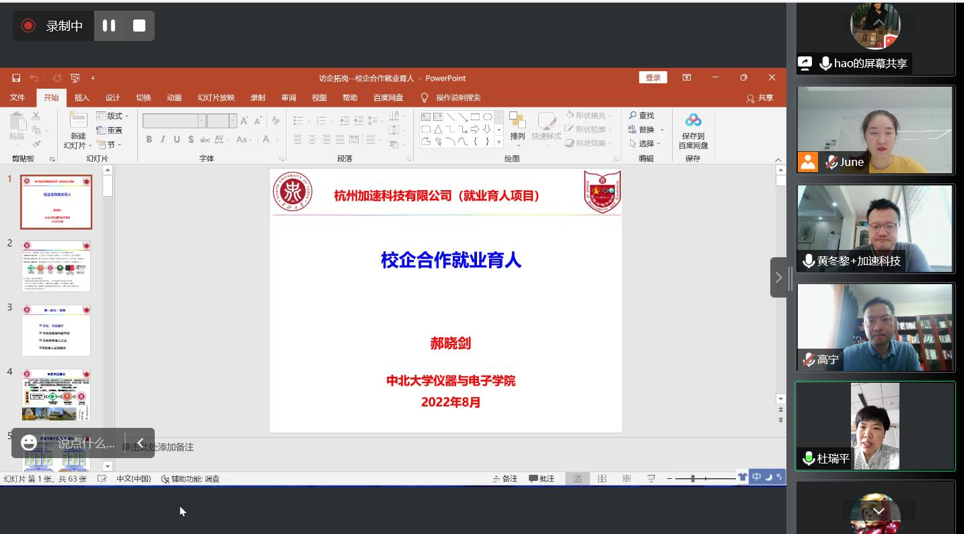Open the Design (设计) ribbon tab

(x=112, y=97)
